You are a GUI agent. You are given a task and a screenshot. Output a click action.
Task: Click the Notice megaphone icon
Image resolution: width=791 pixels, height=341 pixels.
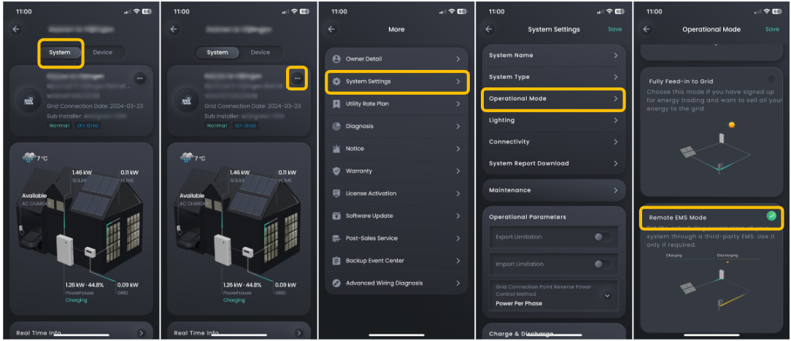336,149
